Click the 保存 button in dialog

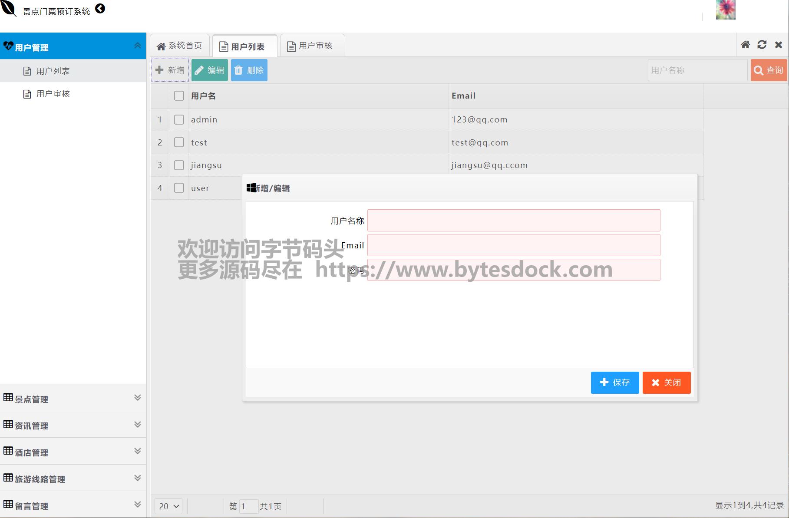[x=614, y=383]
